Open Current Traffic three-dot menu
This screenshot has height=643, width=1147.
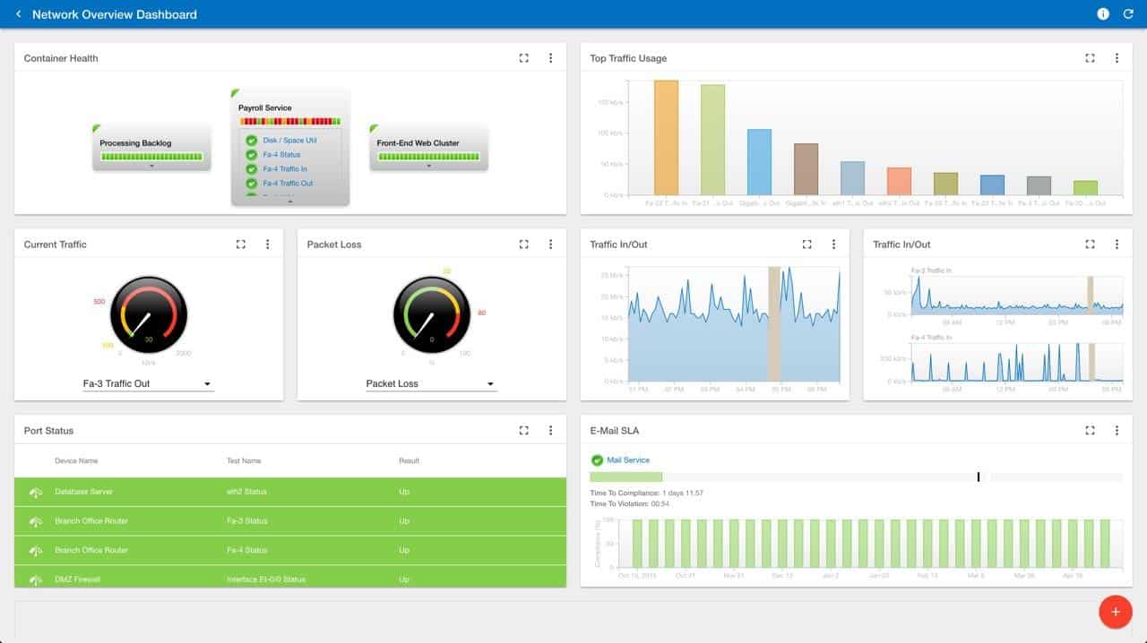coord(267,244)
